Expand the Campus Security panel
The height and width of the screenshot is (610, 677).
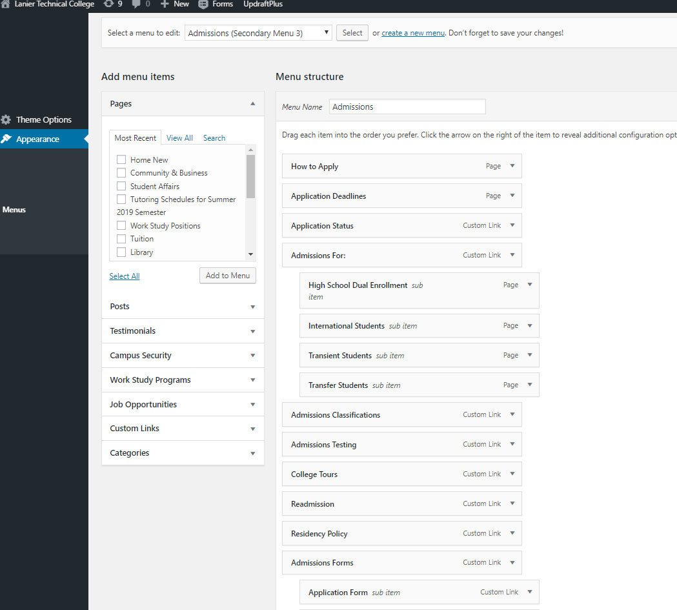pos(252,355)
